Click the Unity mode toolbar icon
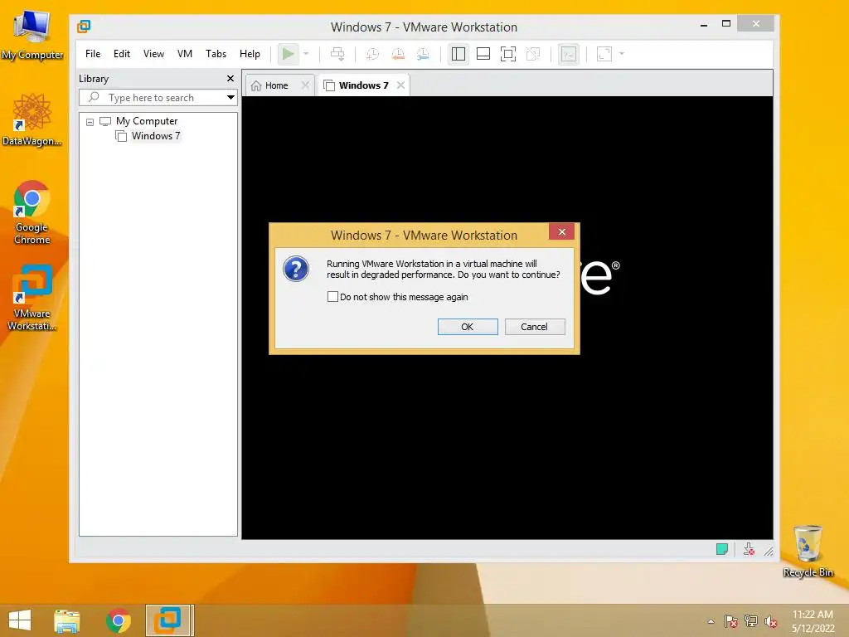 (x=533, y=54)
